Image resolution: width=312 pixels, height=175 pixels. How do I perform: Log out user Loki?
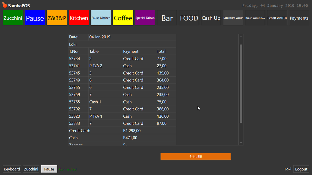pos(301,169)
